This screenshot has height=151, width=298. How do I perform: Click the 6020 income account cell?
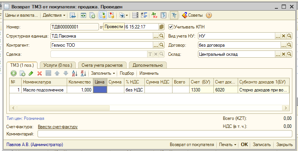point(226,90)
